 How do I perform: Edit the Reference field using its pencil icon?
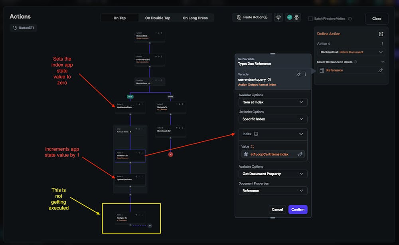click(x=381, y=70)
